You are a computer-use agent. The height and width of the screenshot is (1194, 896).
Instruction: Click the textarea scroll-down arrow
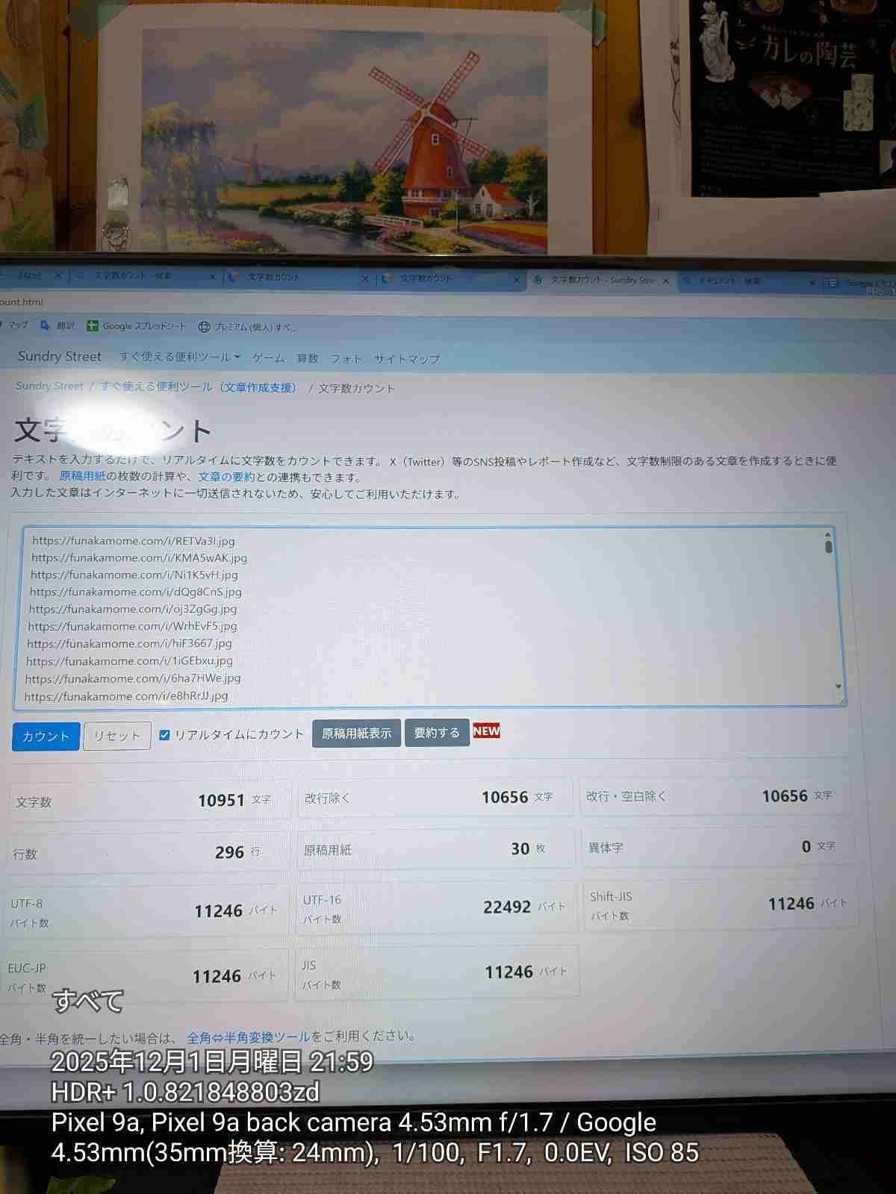(x=839, y=687)
